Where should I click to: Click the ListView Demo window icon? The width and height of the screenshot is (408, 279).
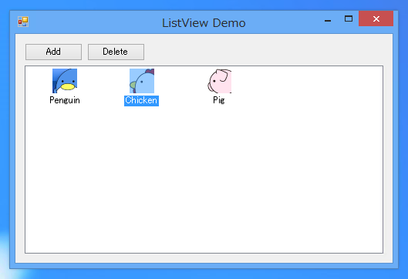click(23, 22)
